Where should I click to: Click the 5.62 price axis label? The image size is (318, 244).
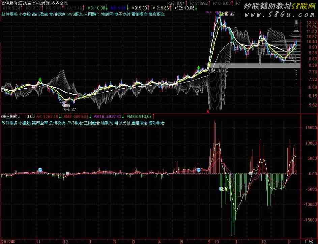pos(313,105)
